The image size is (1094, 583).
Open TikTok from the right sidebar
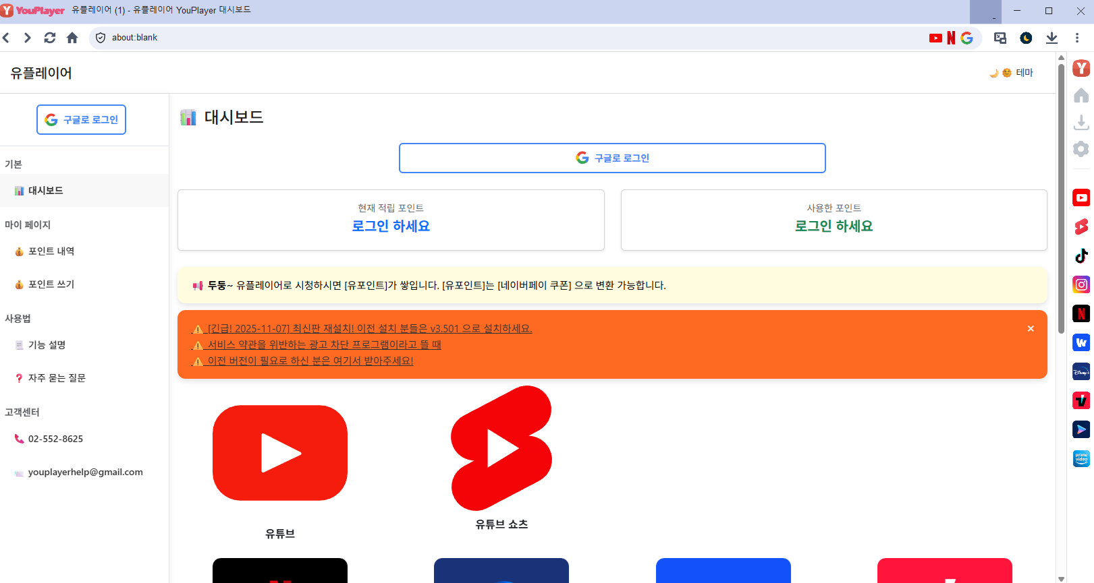tap(1081, 255)
